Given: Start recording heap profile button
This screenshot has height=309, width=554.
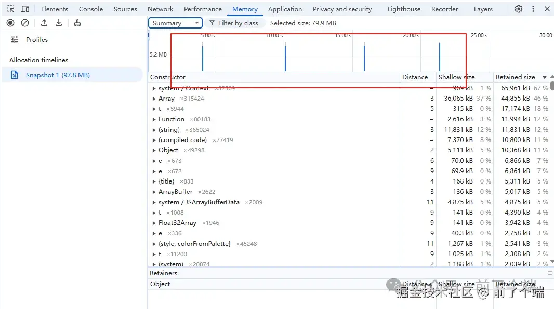Looking at the screenshot, I should (x=10, y=23).
